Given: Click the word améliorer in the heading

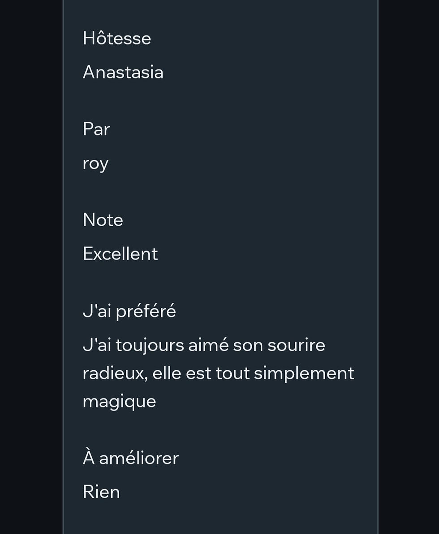Looking at the screenshot, I should 139,458.
